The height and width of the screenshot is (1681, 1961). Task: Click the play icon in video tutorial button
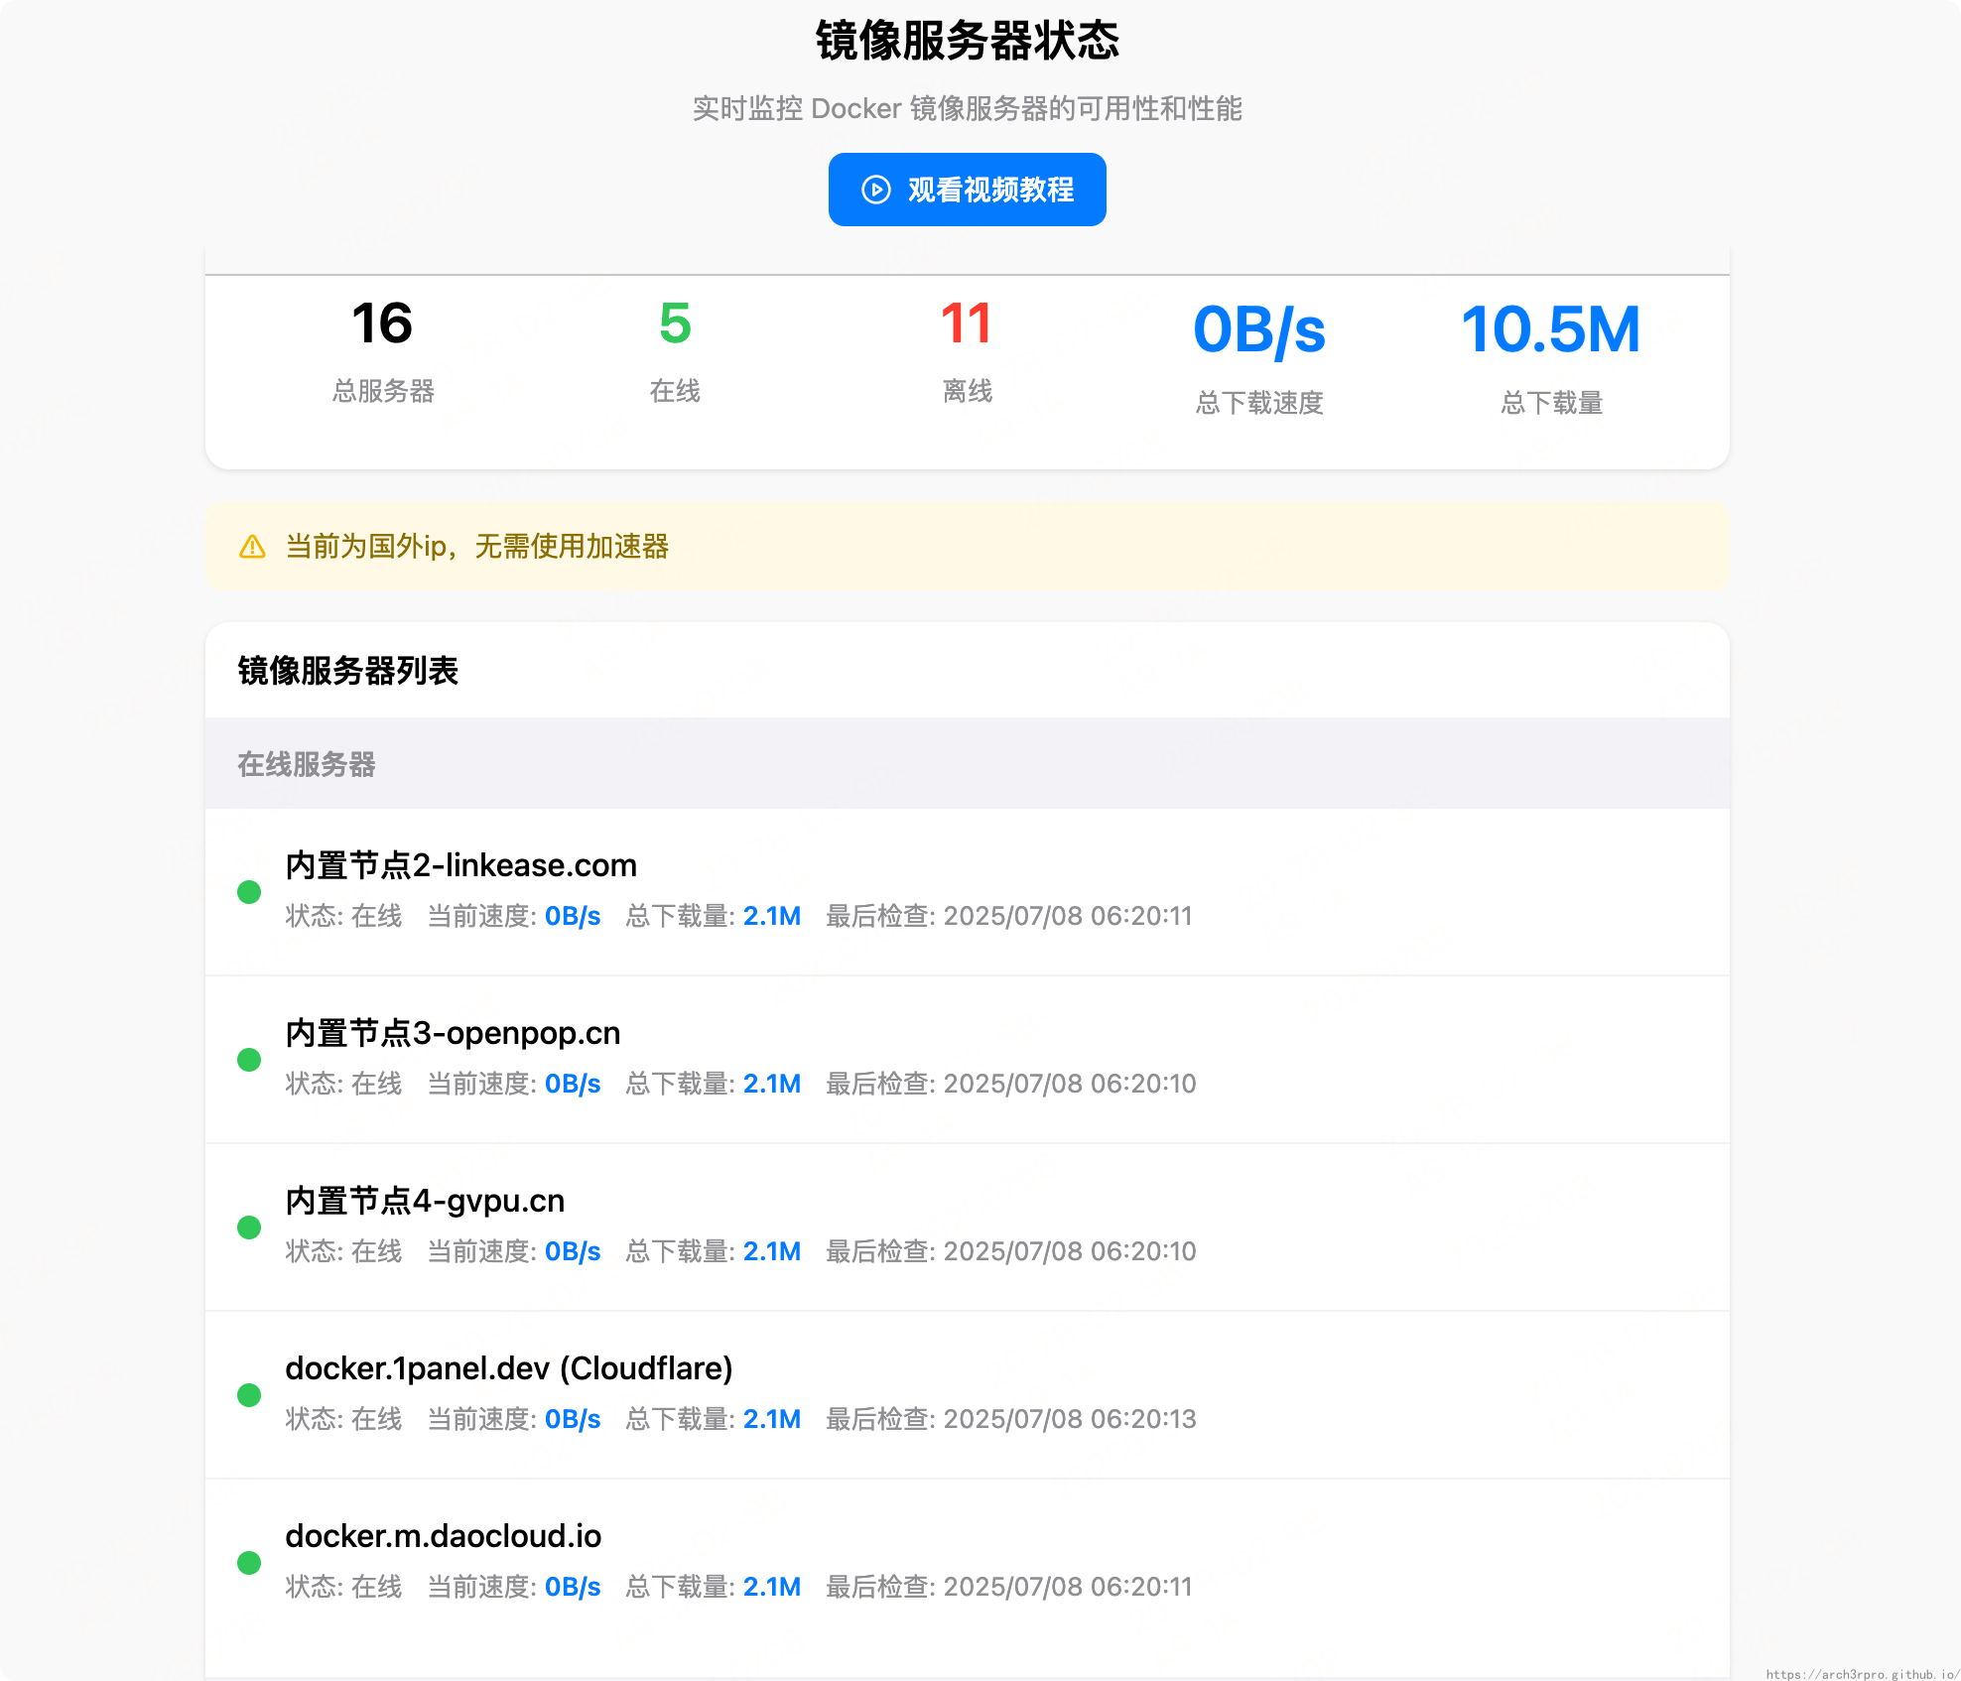875,190
